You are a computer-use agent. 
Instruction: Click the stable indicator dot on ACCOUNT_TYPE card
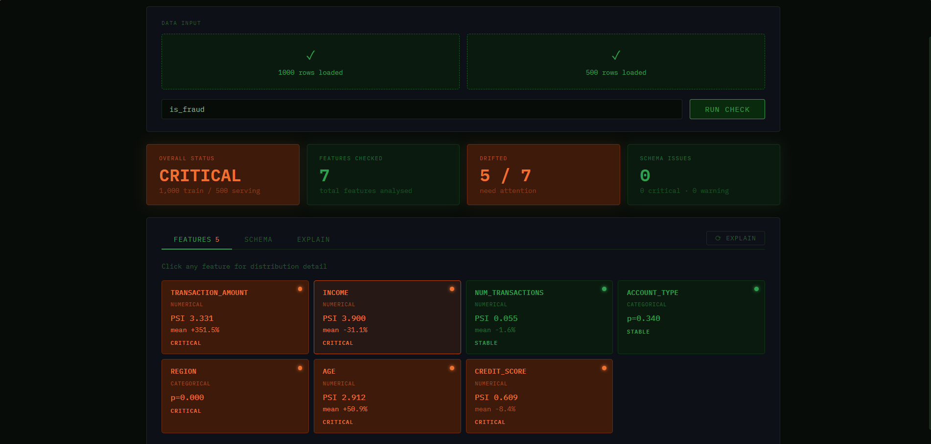[756, 289]
